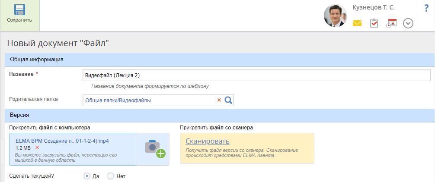Click the template name hint text
This screenshot has height=182, width=435.
pos(150,86)
